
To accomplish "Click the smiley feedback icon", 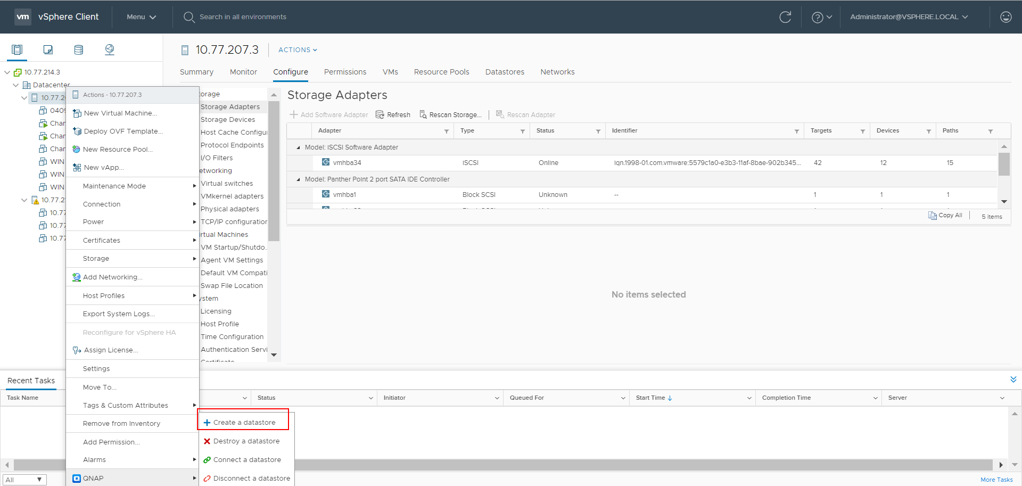I will click(1005, 17).
